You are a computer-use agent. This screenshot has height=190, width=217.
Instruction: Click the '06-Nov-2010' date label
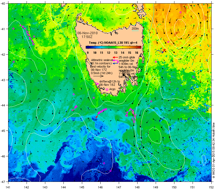pos(87,33)
